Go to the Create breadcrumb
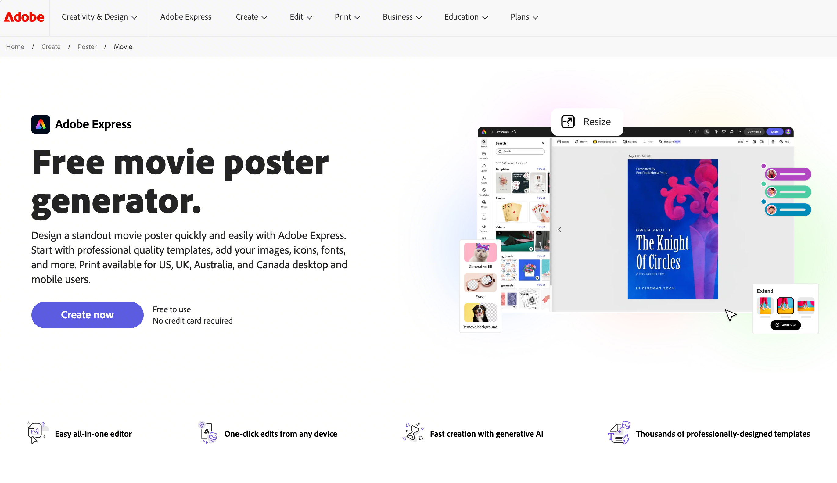This screenshot has height=483, width=837. click(51, 47)
